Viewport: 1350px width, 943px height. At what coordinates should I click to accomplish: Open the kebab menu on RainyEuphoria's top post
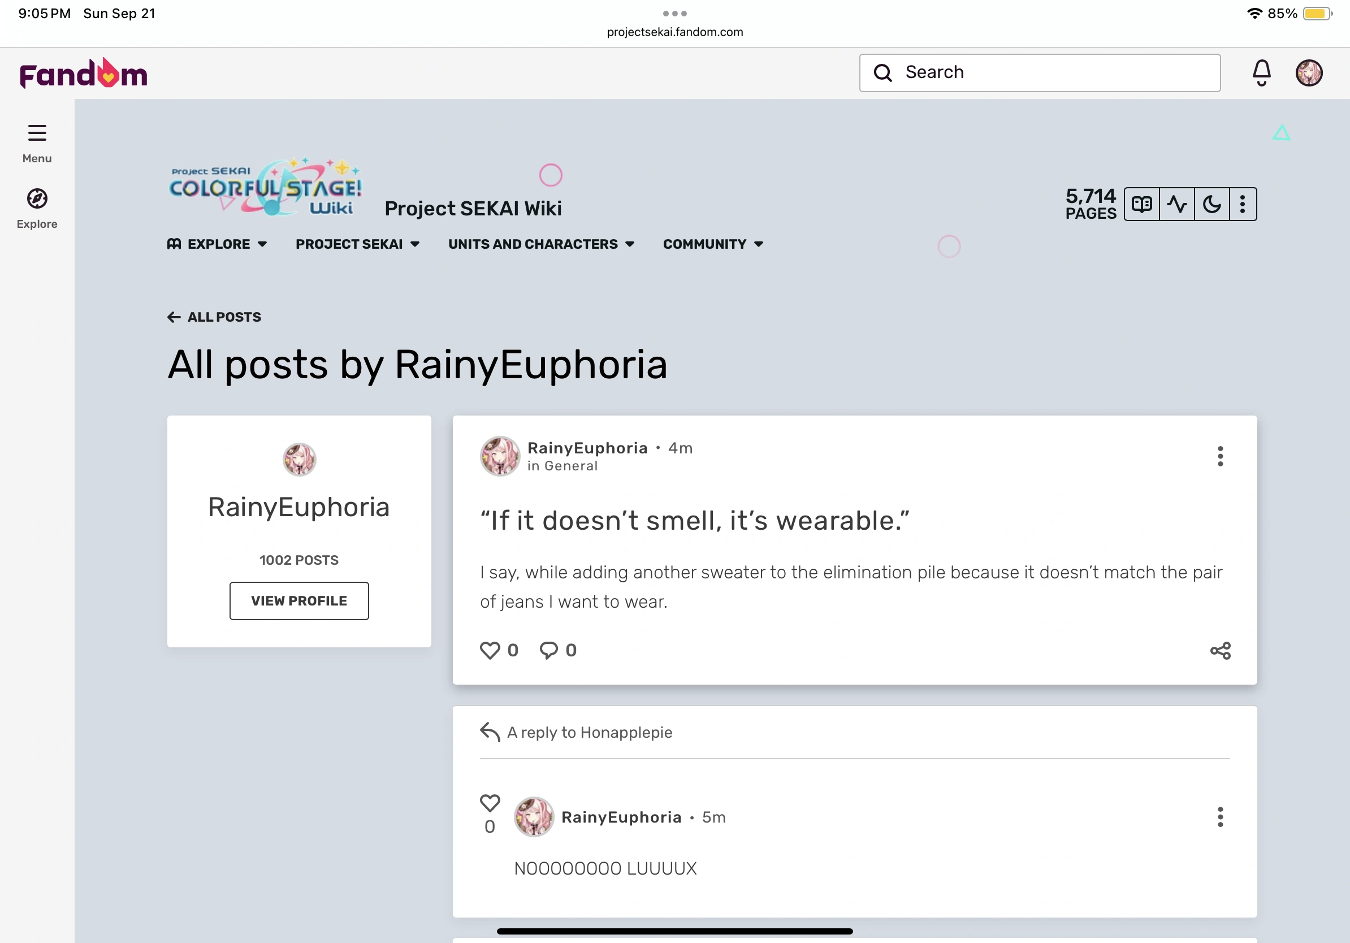[1219, 456]
